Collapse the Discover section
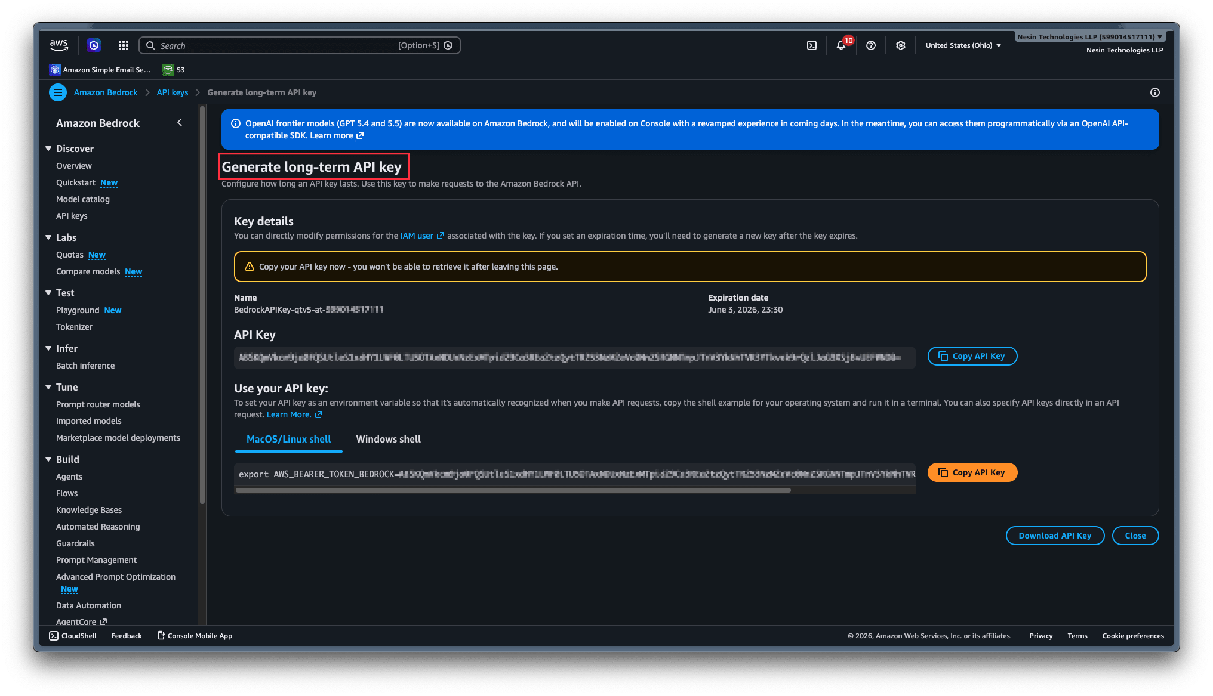This screenshot has width=1213, height=696. click(48, 149)
